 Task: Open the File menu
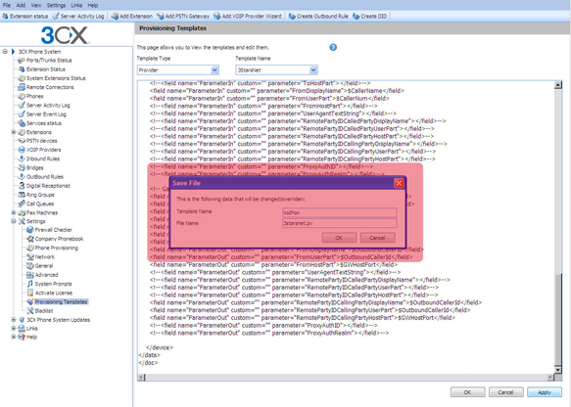7,5
